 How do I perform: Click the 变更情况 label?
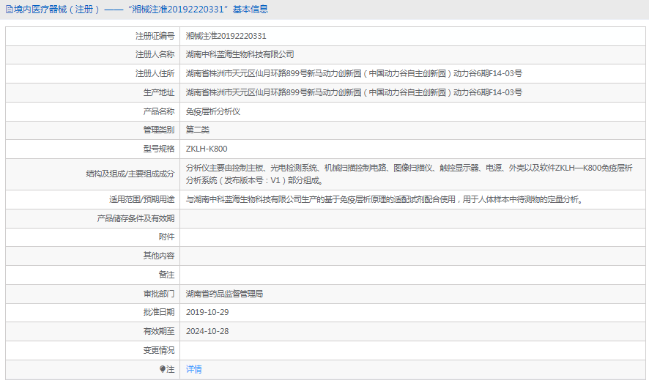[x=159, y=350]
